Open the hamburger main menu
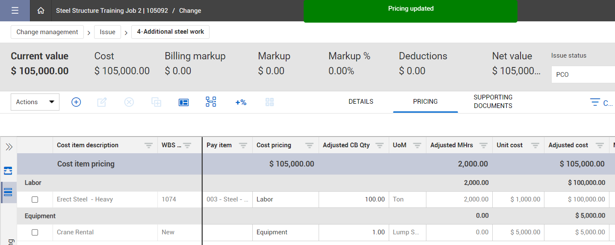Image resolution: width=615 pixels, height=245 pixels. [x=15, y=11]
